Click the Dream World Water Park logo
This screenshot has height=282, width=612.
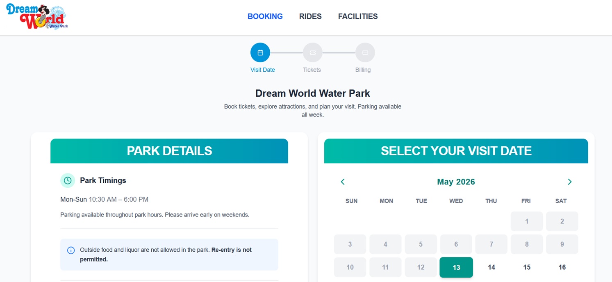tap(37, 17)
